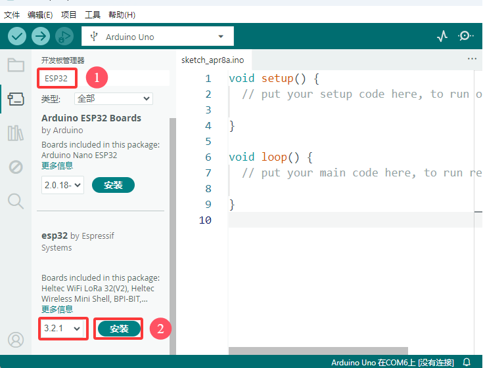The height and width of the screenshot is (368, 483).
Task: Click the ESP32 board search field
Action: 104,78
